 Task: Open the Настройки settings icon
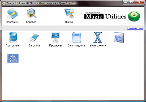[12, 14]
